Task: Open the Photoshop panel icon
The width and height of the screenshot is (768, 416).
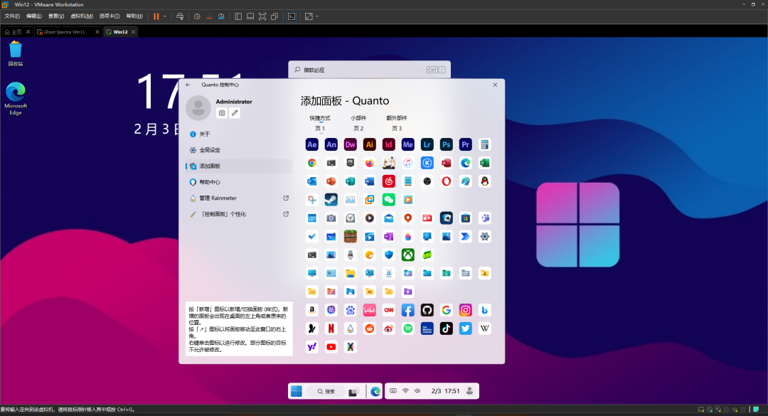Action: (447, 144)
